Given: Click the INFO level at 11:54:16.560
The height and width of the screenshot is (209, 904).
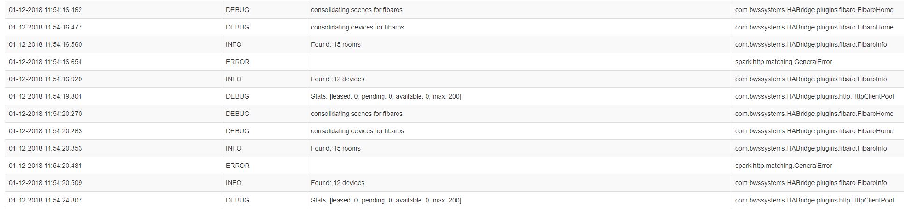Looking at the screenshot, I should 233,44.
